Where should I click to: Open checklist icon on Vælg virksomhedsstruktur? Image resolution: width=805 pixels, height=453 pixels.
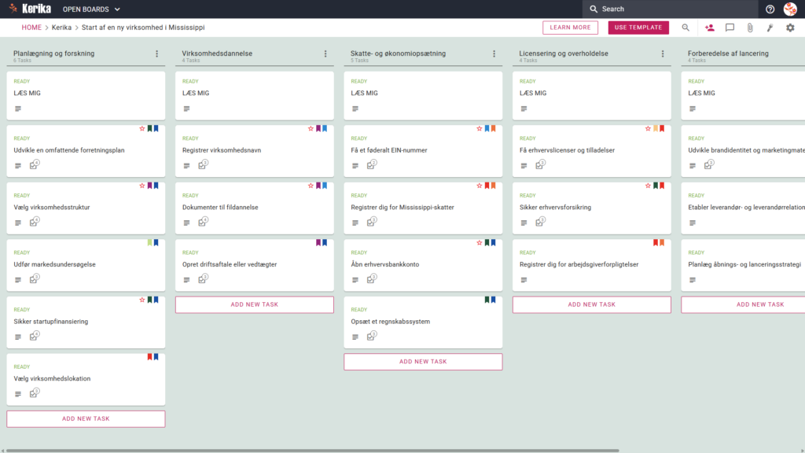point(35,222)
